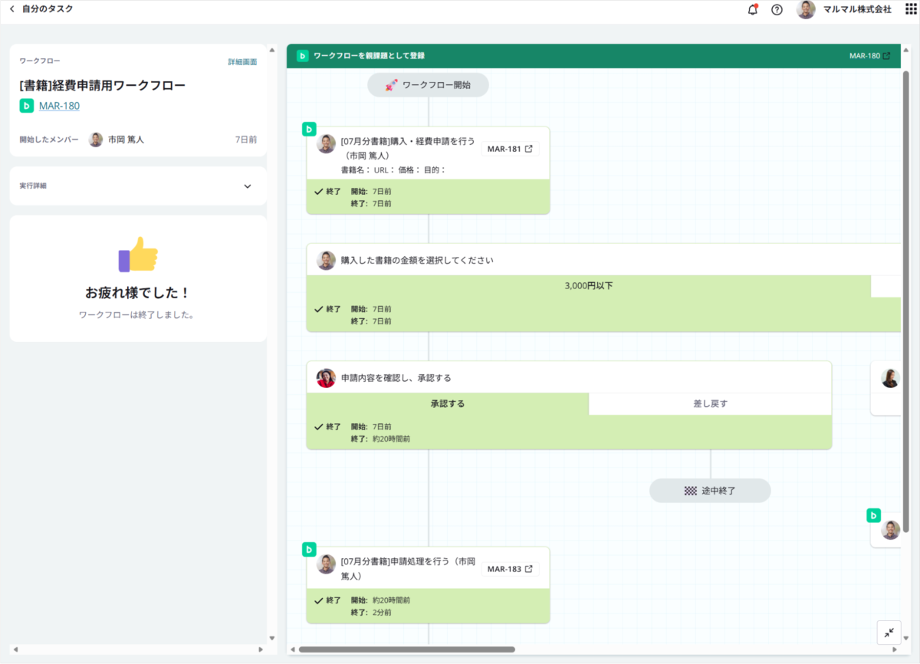Click the title [書籍]経費申請用ワークフロー
The width and height of the screenshot is (920, 664).
[x=103, y=85]
